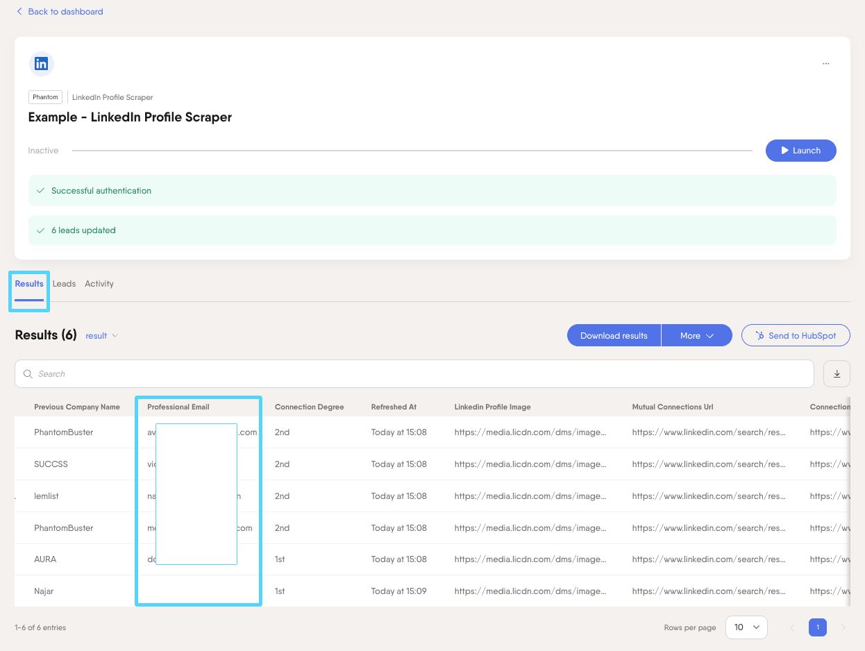Screen dimensions: 865x651
Task: Click the 1-6 of 6 entries text
Action: [x=40, y=627]
